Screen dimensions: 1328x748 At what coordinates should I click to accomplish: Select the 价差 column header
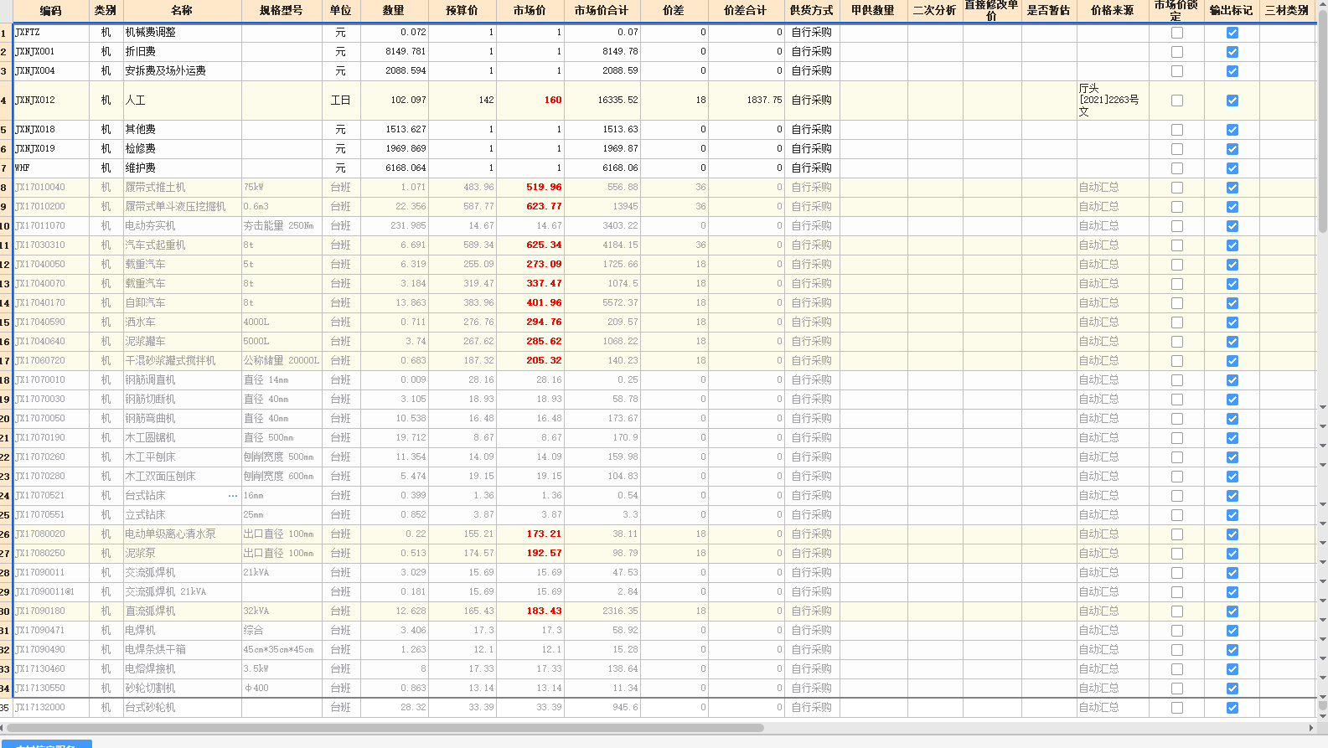[x=674, y=11]
